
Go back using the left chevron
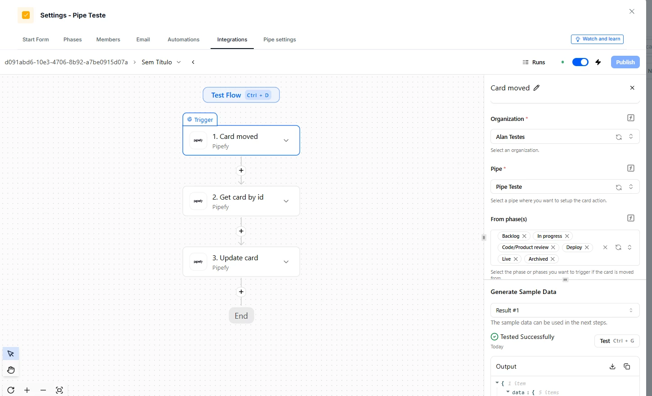point(193,62)
